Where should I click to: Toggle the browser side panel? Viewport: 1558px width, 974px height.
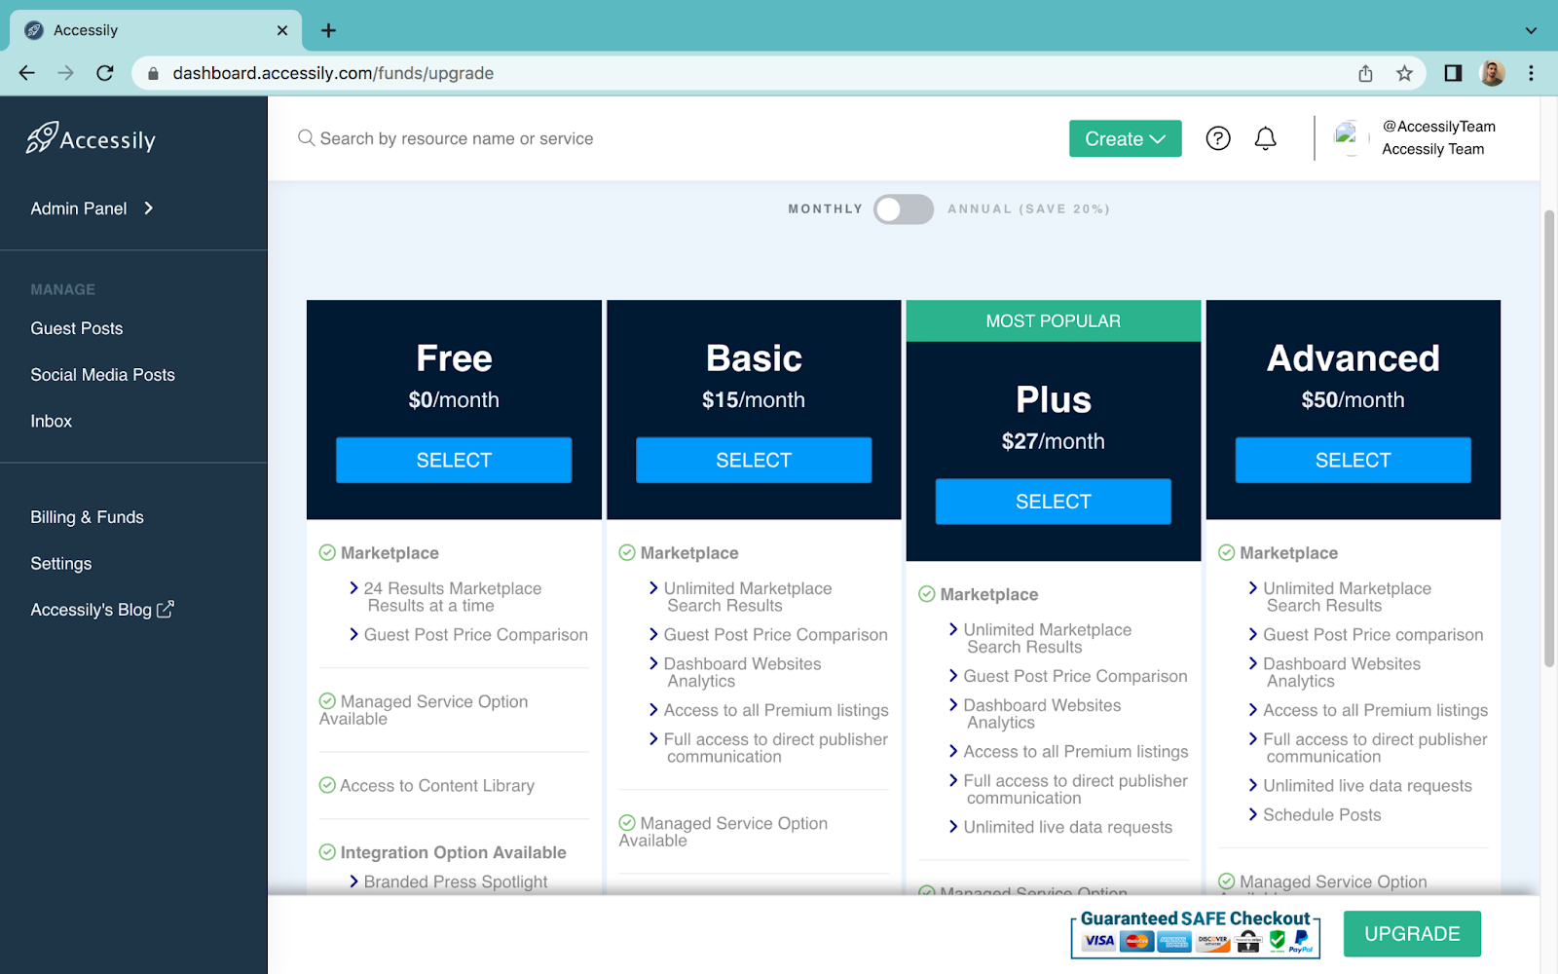pos(1453,73)
